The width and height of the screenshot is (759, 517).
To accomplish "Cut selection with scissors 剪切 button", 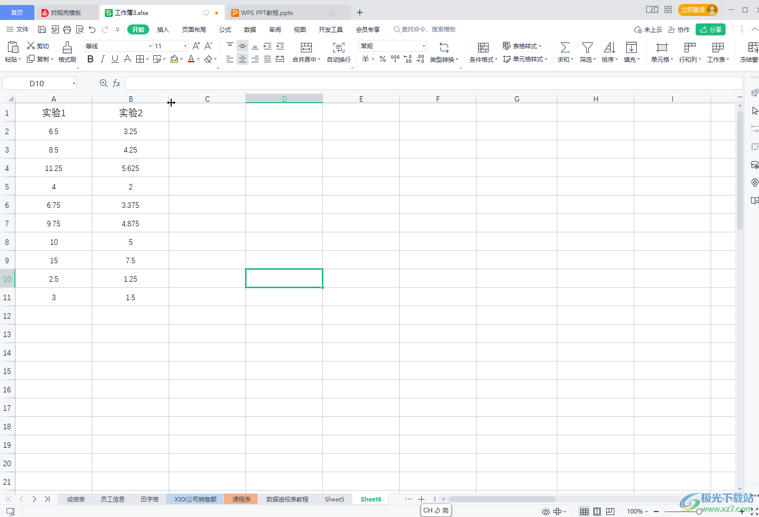I will 38,46.
